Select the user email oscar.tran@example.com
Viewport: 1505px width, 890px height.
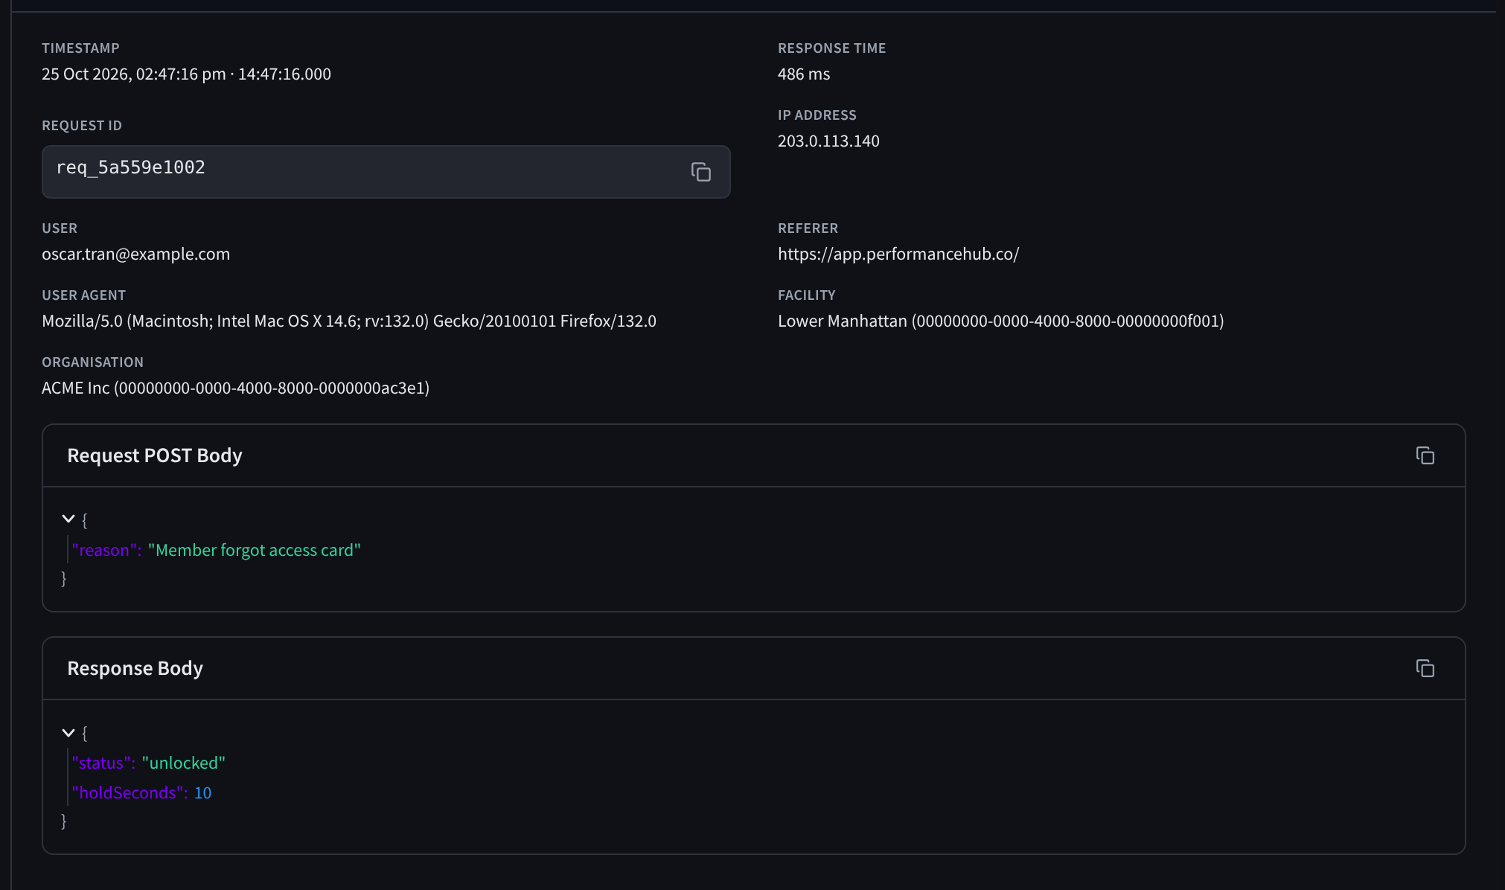[135, 254]
